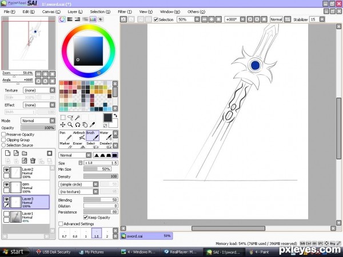Choose the Eraser tool
The width and height of the screenshot is (343, 257).
tap(79, 145)
